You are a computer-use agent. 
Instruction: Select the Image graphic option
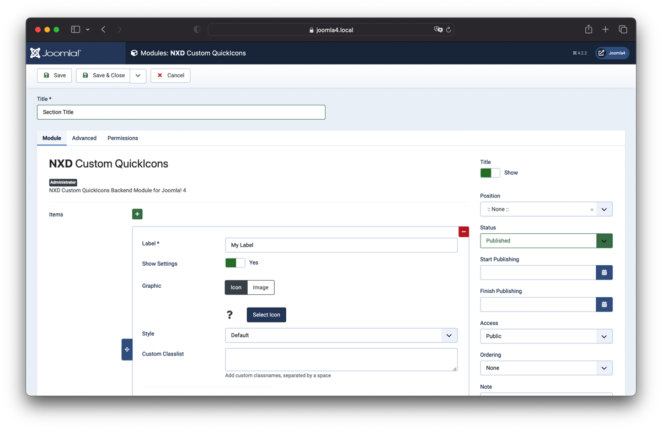pos(261,287)
